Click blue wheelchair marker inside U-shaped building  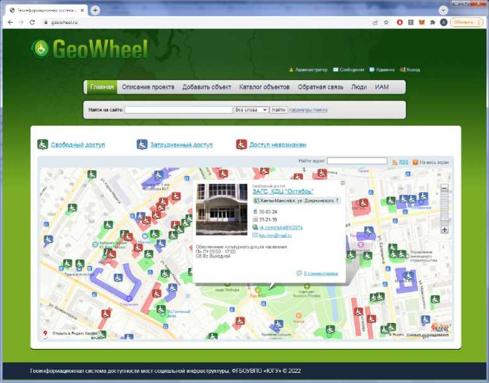click(x=117, y=278)
